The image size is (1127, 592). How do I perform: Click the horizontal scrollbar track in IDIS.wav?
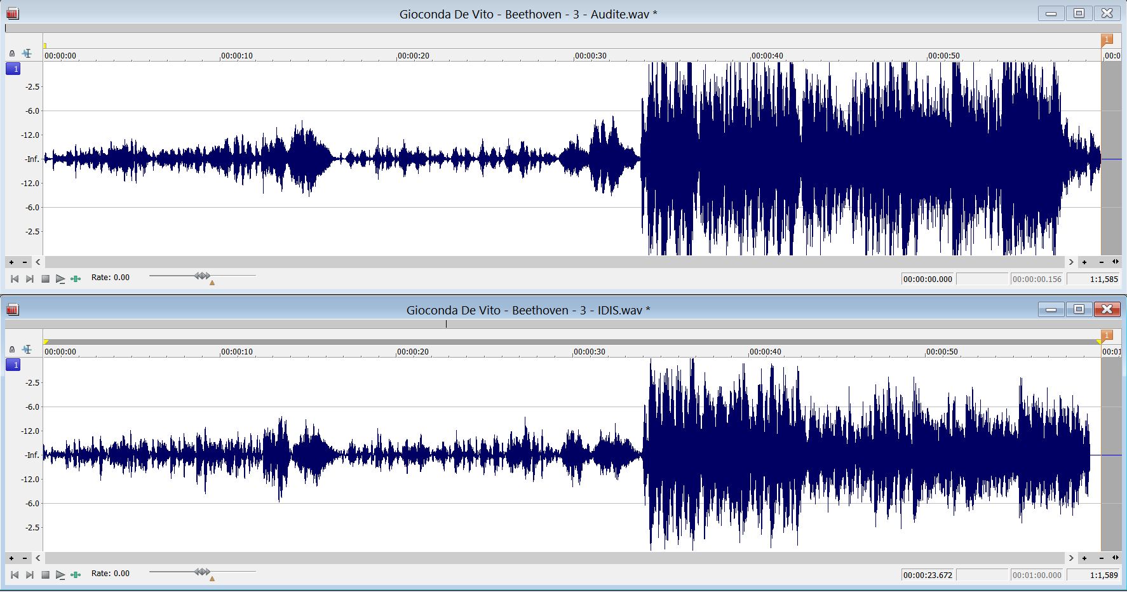554,558
